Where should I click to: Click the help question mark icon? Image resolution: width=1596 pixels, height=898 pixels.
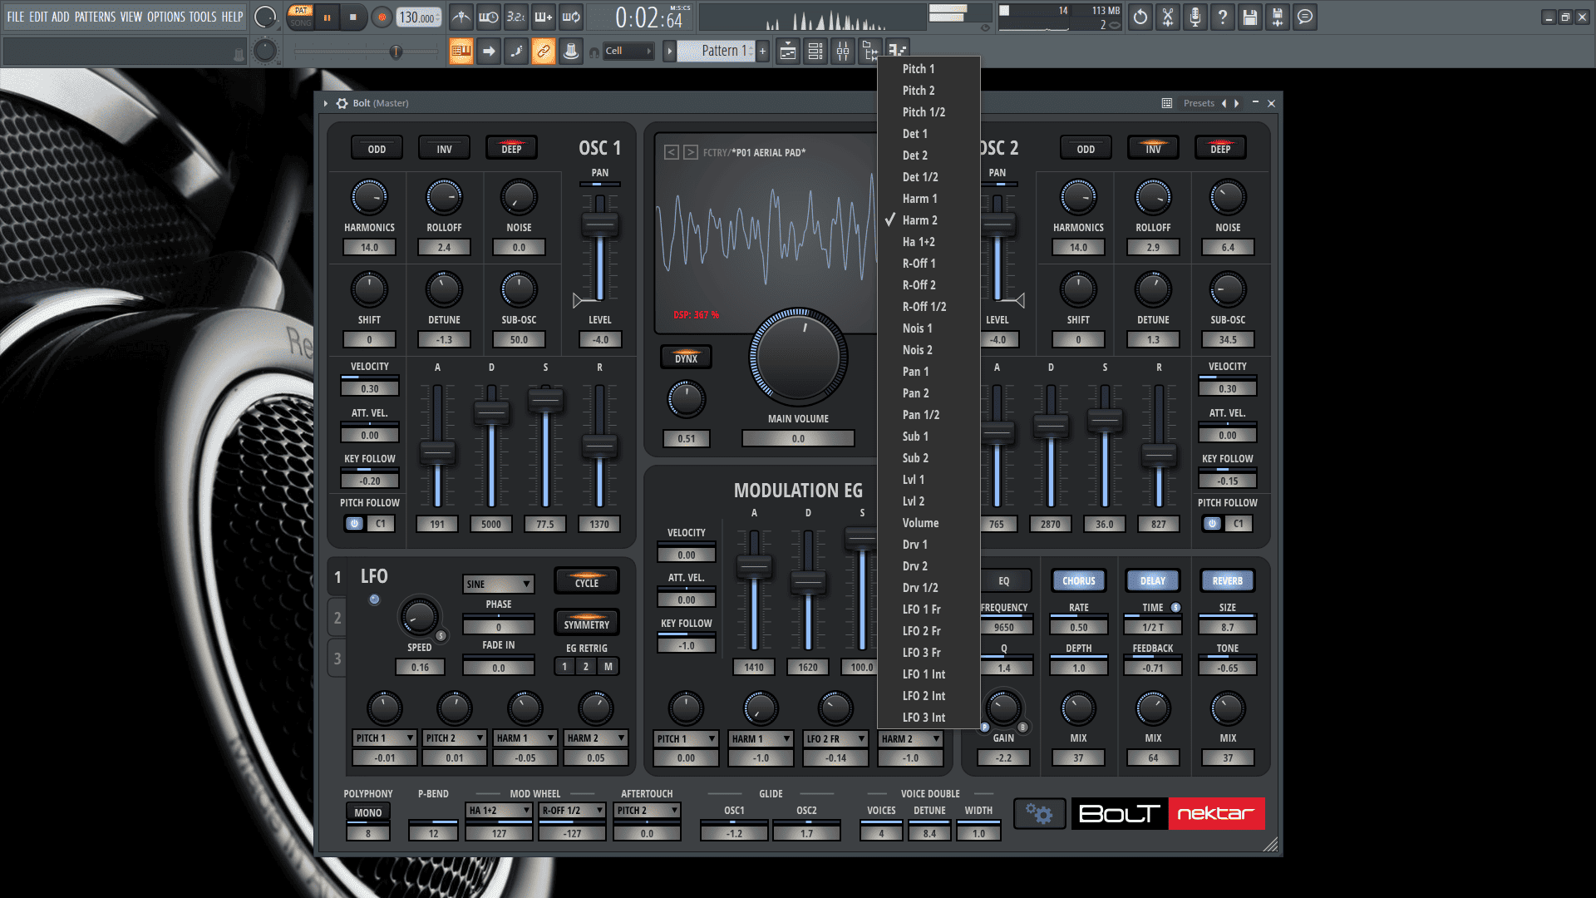[1223, 17]
